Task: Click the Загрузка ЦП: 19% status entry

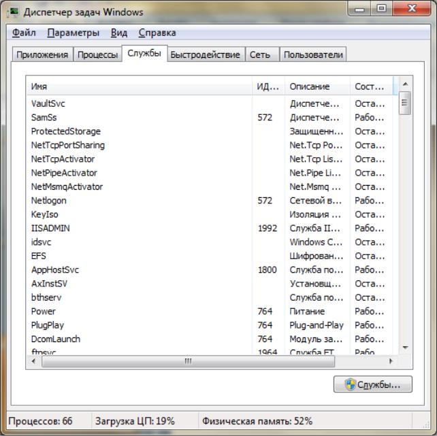Action: click(x=135, y=421)
